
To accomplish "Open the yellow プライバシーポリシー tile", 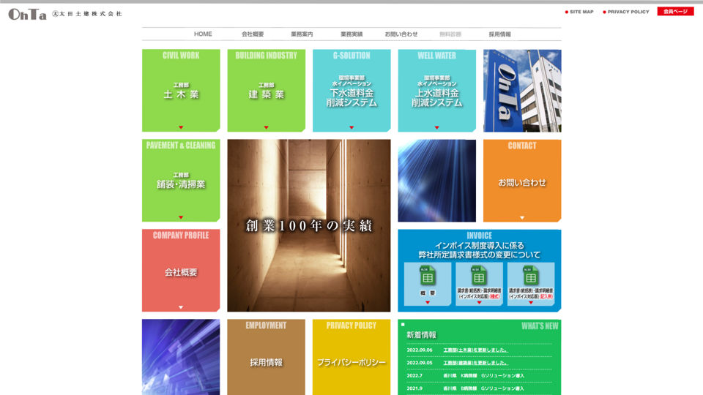I will tap(351, 361).
